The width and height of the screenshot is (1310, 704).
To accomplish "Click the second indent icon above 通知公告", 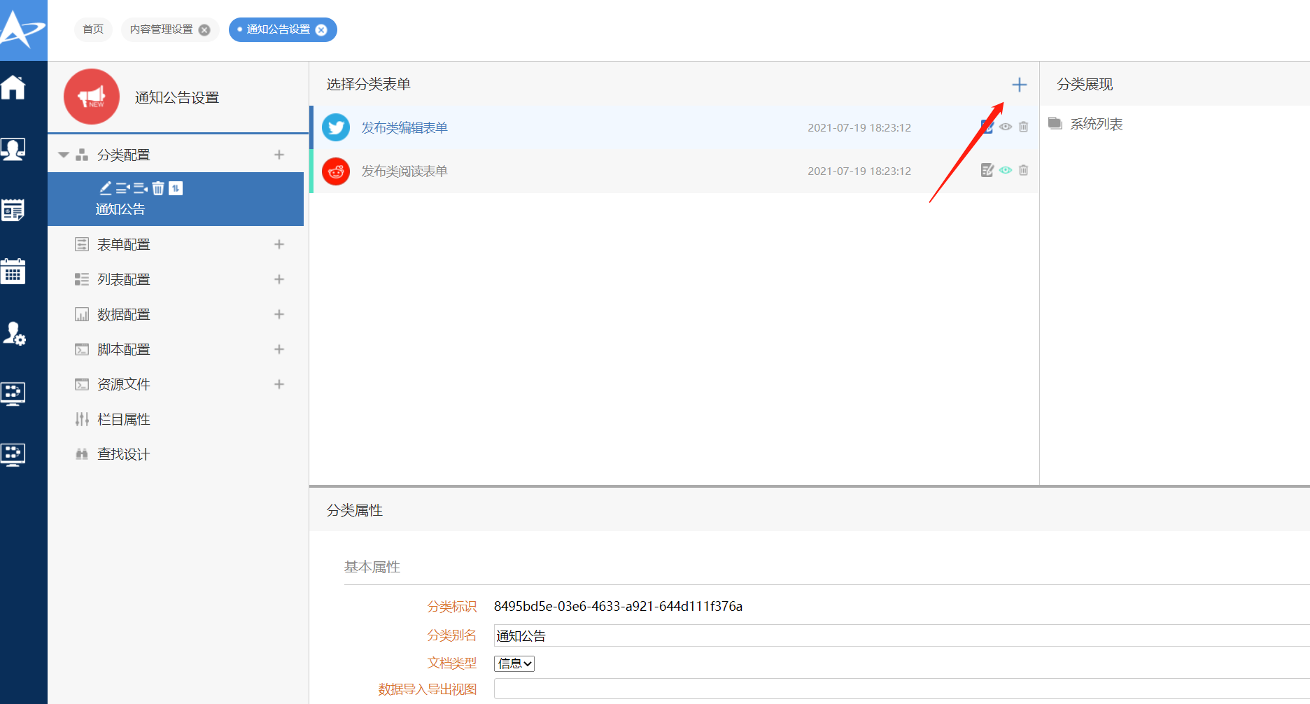I will tap(141, 188).
